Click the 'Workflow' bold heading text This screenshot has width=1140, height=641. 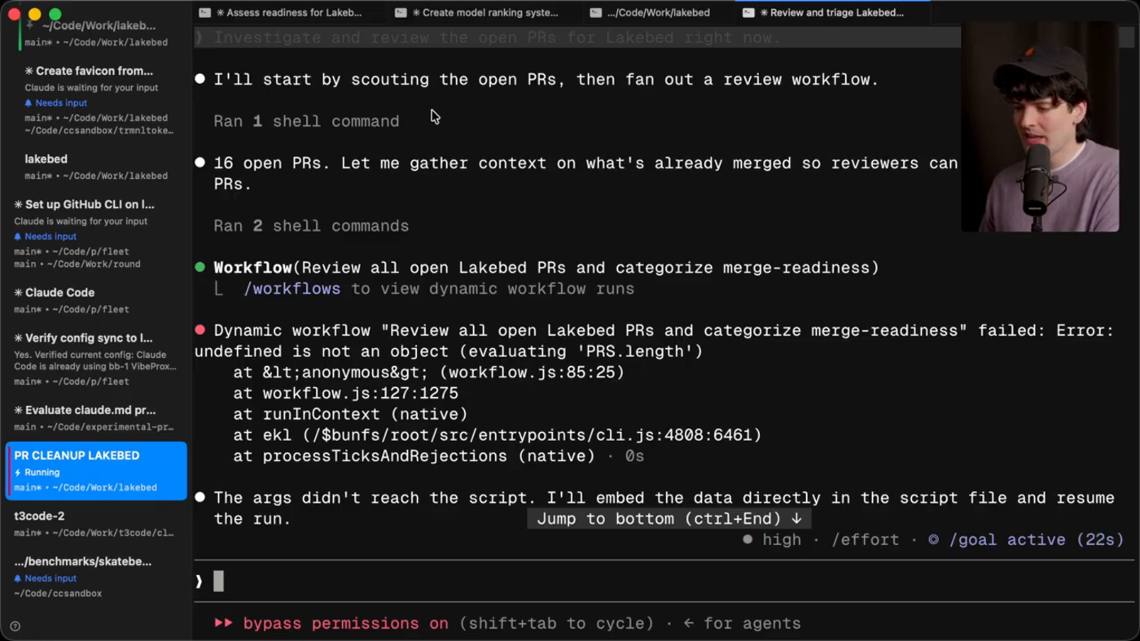point(252,268)
